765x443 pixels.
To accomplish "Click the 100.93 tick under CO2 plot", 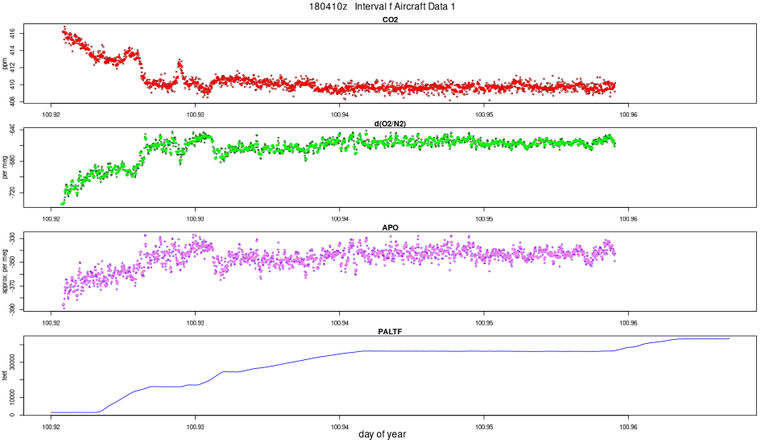I will [x=195, y=115].
